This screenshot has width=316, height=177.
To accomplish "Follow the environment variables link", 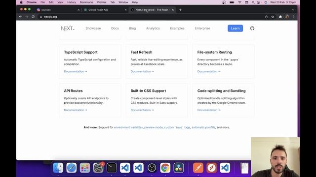I will coord(128,127).
